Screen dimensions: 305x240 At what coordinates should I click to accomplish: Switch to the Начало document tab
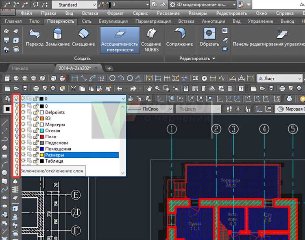pyautogui.click(x=20, y=68)
